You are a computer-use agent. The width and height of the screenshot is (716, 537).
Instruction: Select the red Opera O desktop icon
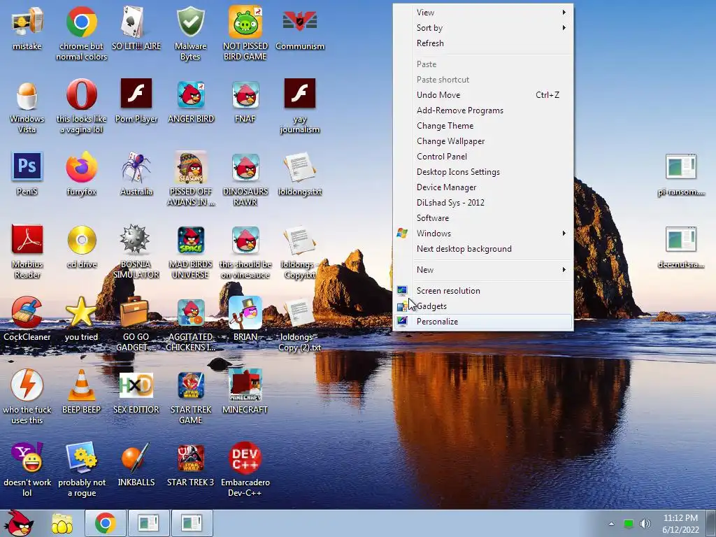[81, 106]
